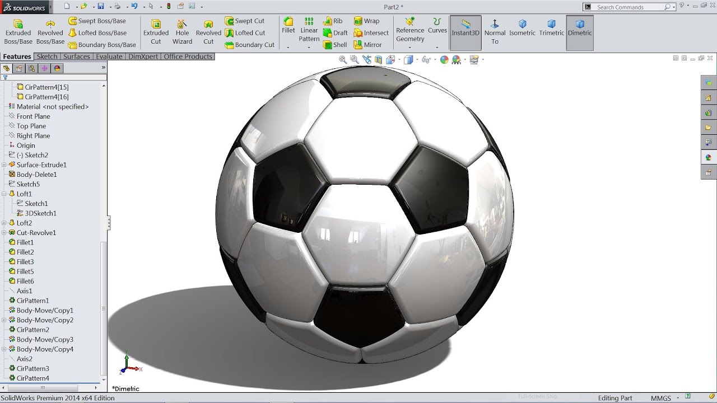717x403 pixels.
Task: Select the Mirror tool
Action: click(367, 45)
